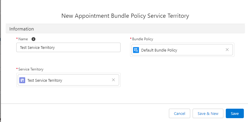The width and height of the screenshot is (248, 122).
Task: Click the red required asterisk before Name
Action: click(x=17, y=38)
